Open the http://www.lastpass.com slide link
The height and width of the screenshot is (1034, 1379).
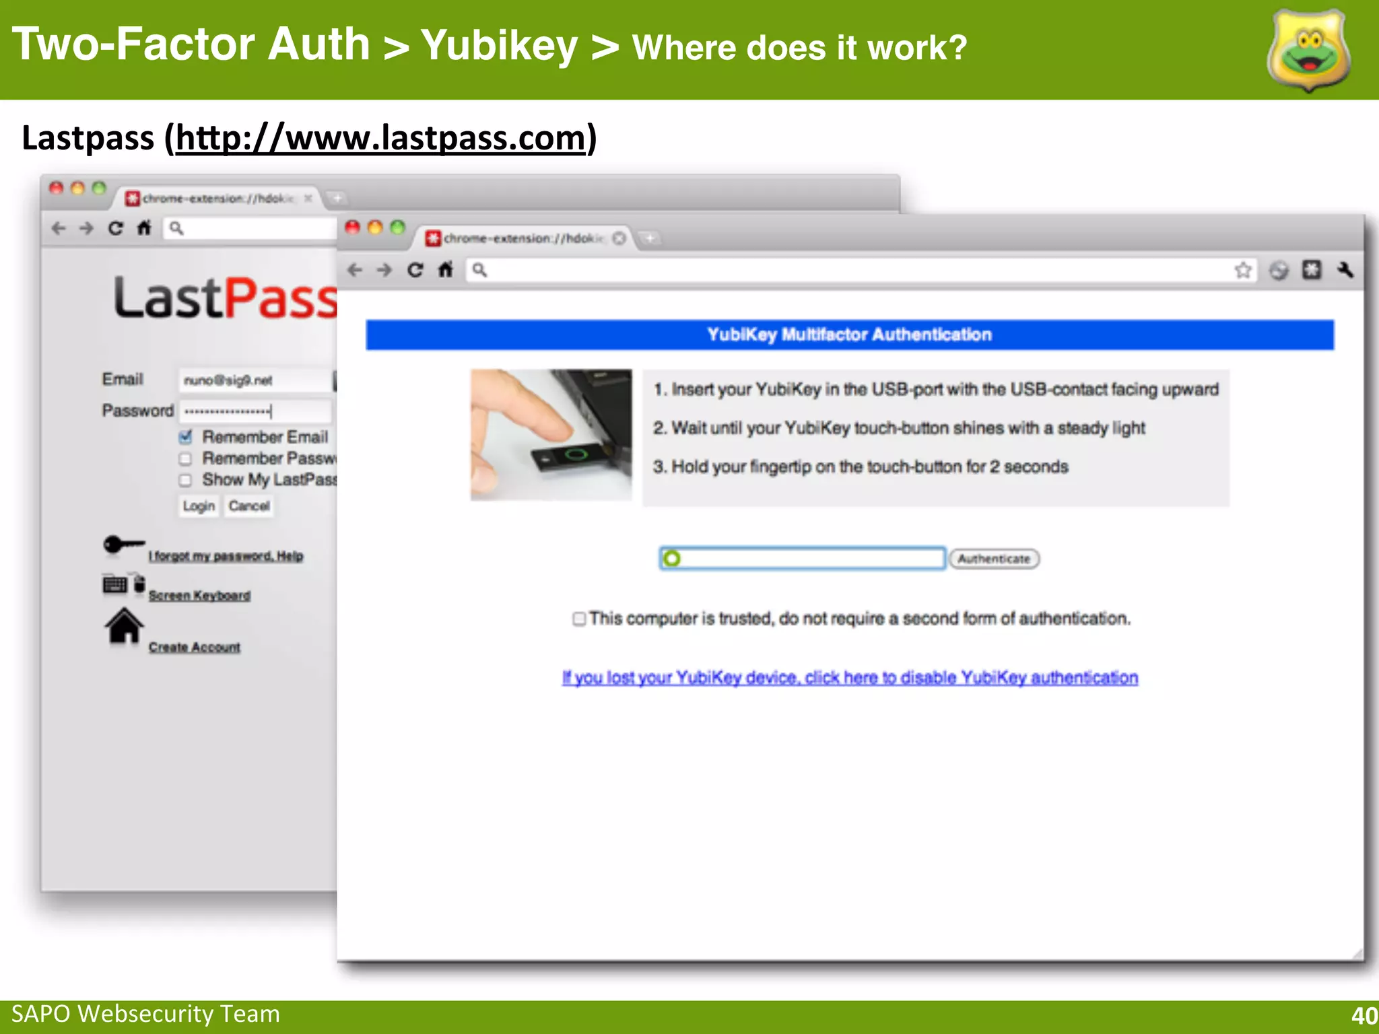(x=381, y=138)
